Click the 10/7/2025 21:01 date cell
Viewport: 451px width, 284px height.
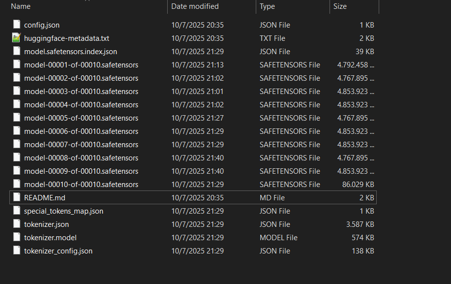pyautogui.click(x=197, y=91)
